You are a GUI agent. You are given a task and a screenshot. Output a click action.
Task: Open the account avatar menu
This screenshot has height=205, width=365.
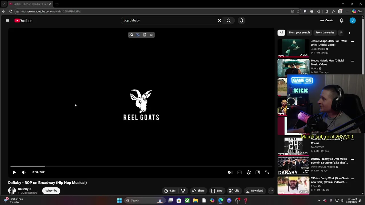coord(353,20)
